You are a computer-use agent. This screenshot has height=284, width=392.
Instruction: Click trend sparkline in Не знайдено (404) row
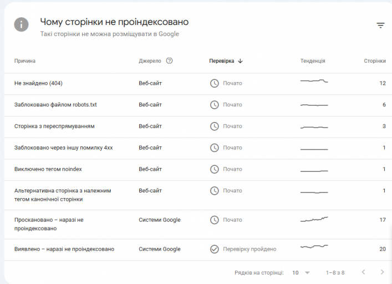pyautogui.click(x=314, y=81)
